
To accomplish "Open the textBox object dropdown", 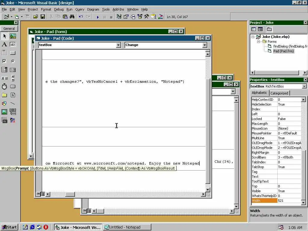I will [118, 45].
